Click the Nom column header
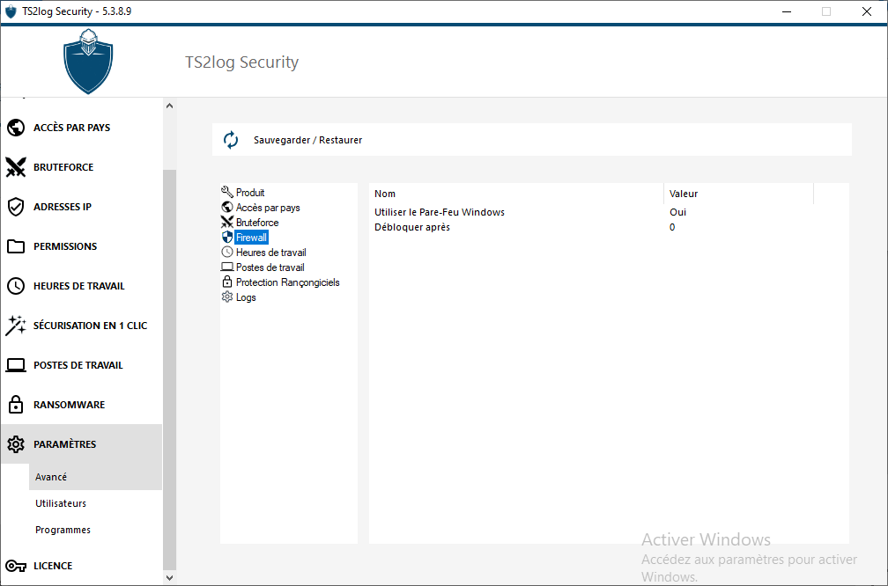This screenshot has height=586, width=888. [x=516, y=194]
